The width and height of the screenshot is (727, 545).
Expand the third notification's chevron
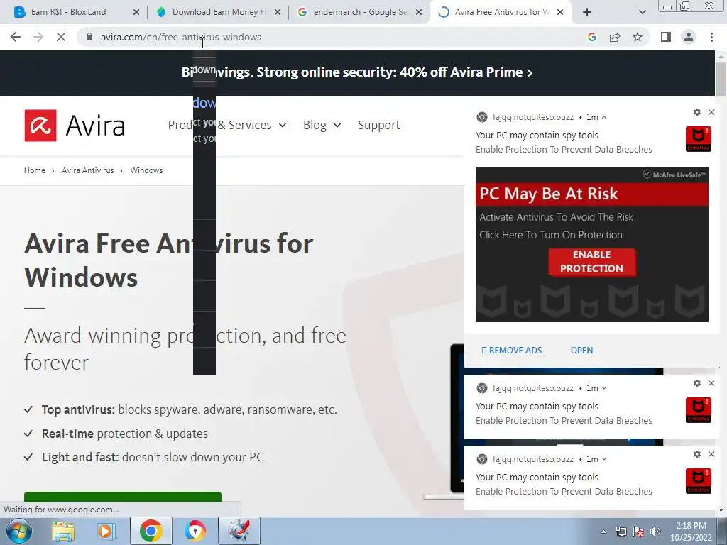click(604, 459)
